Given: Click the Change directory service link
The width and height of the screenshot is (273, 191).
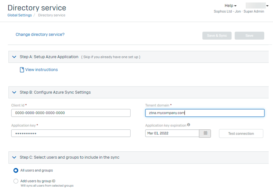Looking at the screenshot, I should 40,35.
